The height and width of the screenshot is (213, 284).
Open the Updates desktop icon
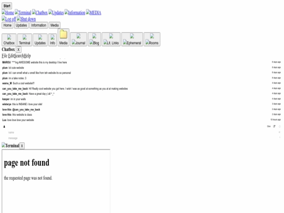tap(40, 40)
